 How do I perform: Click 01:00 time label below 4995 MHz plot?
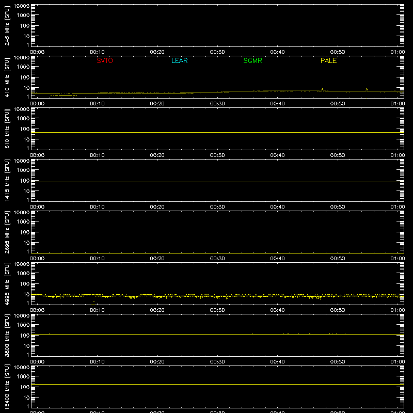click(x=398, y=310)
